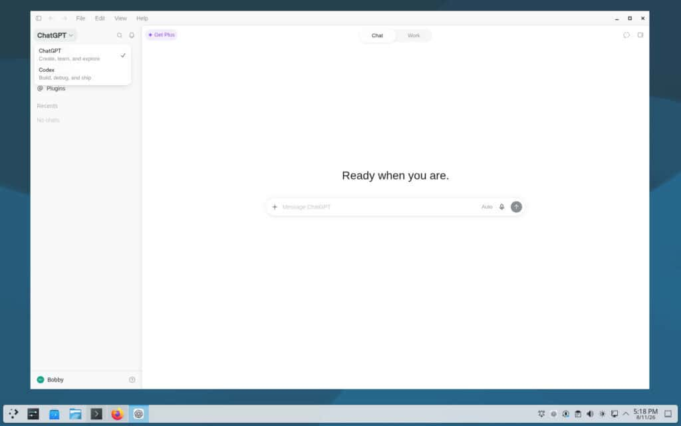The width and height of the screenshot is (681, 426).
Task: Focus the Message ChatGPT input field
Action: click(378, 207)
